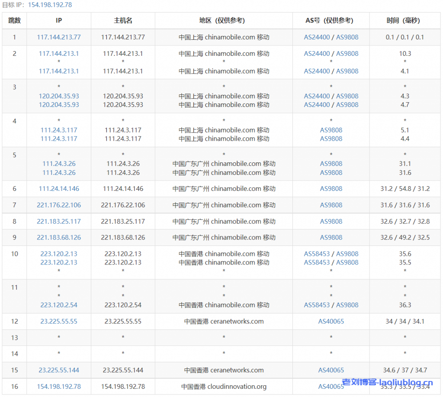
Task: Select IP link 221.176.22.106 in hop 7
Action: pos(59,205)
